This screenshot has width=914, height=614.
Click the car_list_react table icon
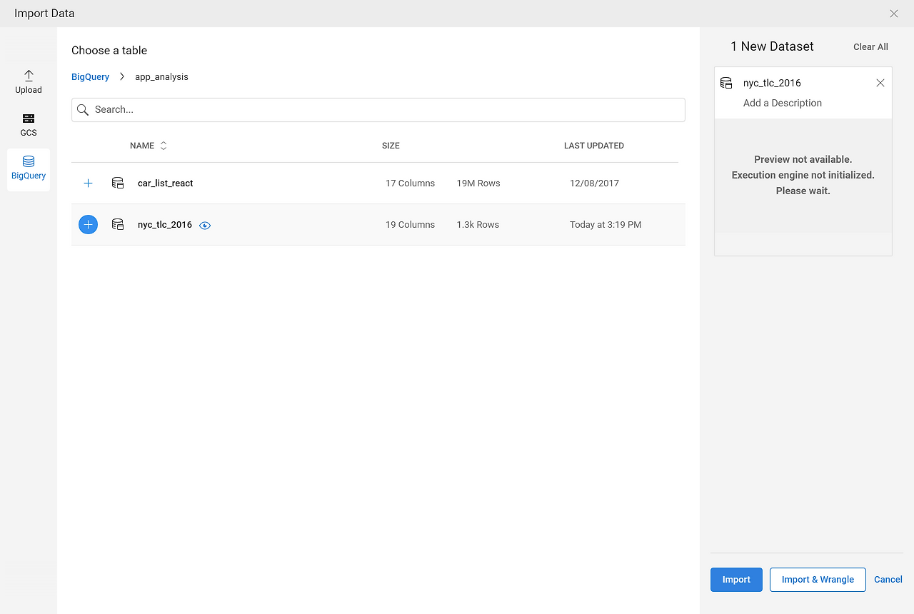pos(118,183)
